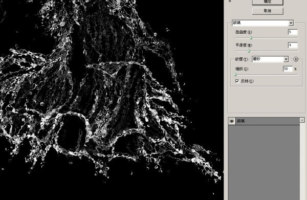307x200 pixels.
Task: Click the 平滑度 smoothness slider handle
Action: pyautogui.click(x=249, y=51)
